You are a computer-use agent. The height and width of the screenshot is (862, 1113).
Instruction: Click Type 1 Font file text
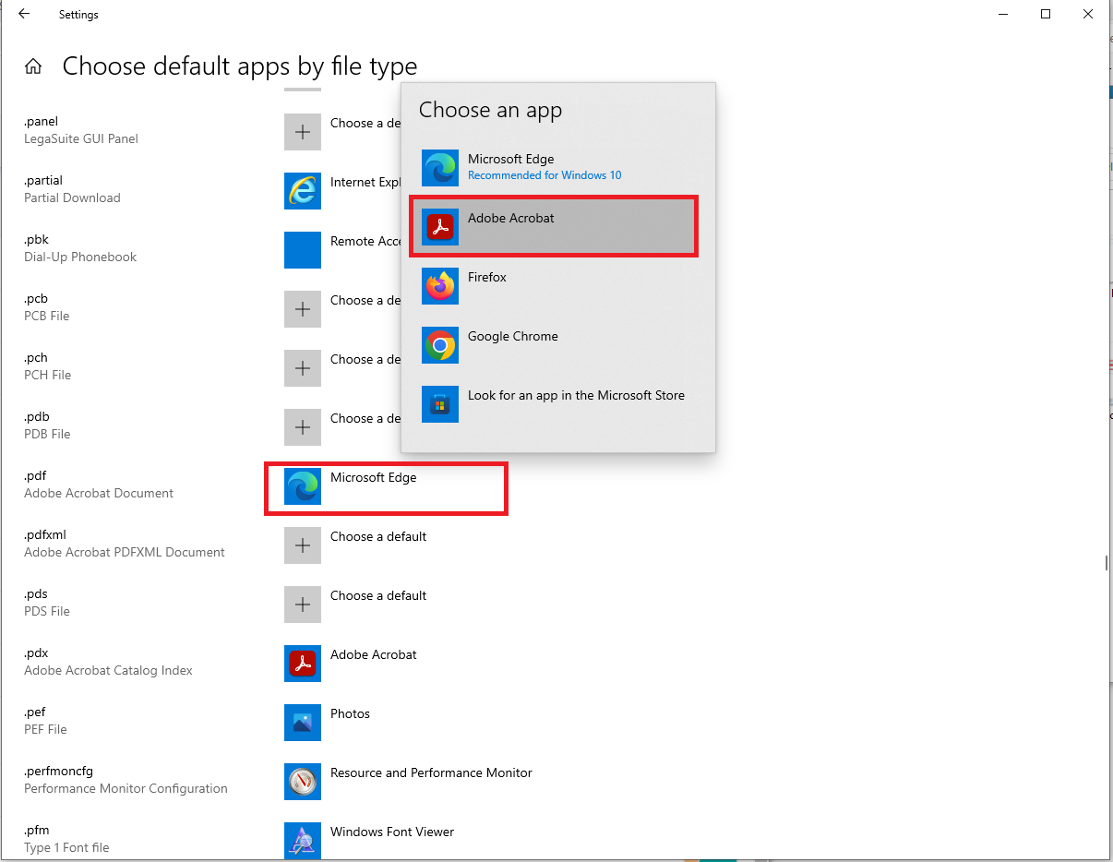(68, 847)
